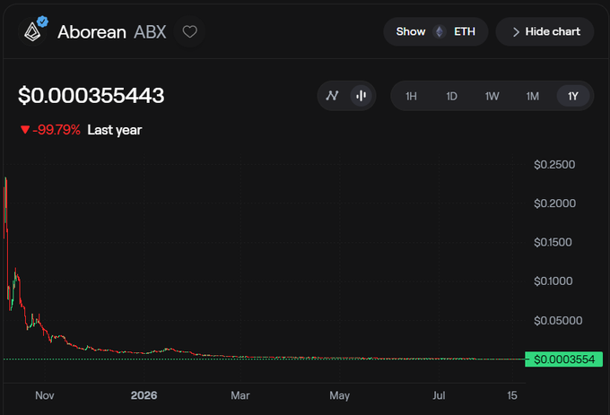Screen dimensions: 610x415
Task: Click the 2026 date axis label
Action: 144,395
